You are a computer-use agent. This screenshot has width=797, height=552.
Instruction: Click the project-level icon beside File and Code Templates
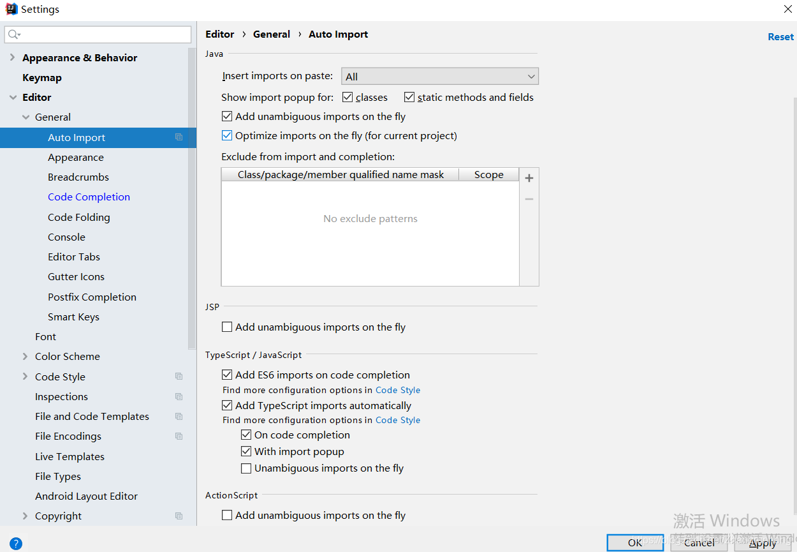point(179,416)
